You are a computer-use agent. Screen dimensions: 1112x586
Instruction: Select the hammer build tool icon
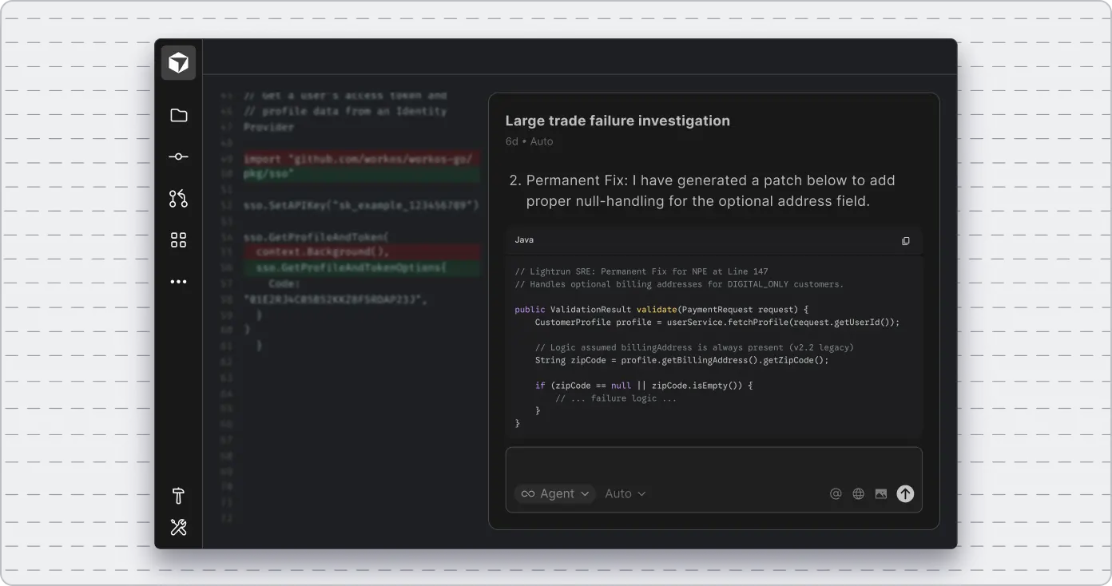pos(178,496)
